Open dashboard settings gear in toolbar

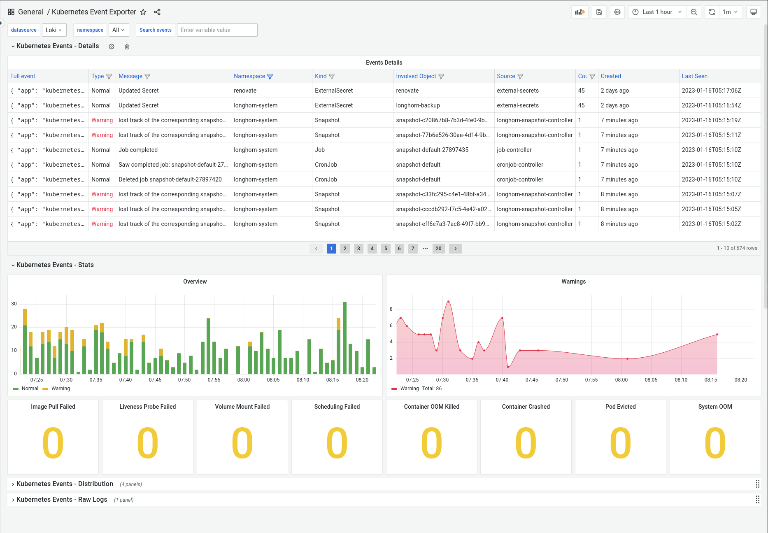pos(617,12)
